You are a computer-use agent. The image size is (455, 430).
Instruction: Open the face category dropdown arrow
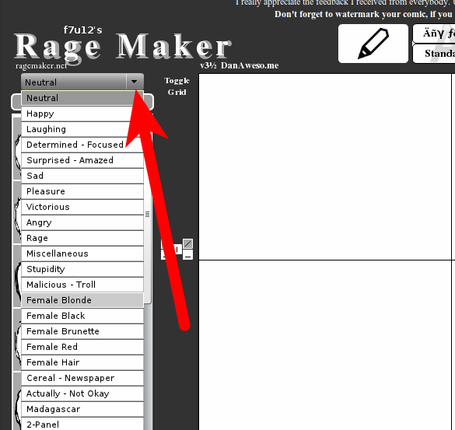point(135,82)
